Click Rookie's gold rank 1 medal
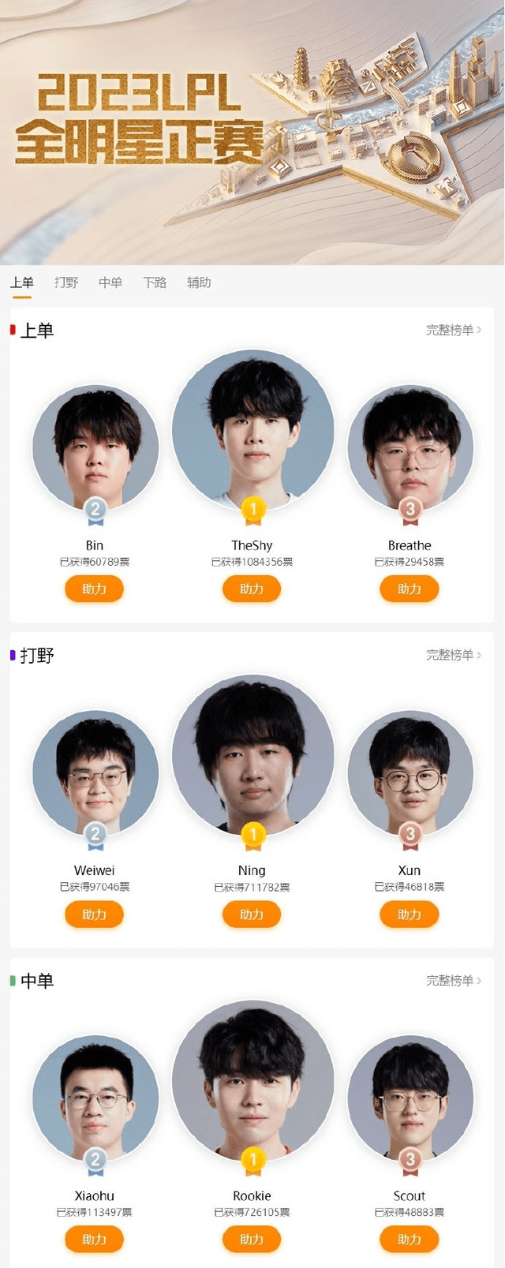The height and width of the screenshot is (1268, 505). tap(253, 1161)
